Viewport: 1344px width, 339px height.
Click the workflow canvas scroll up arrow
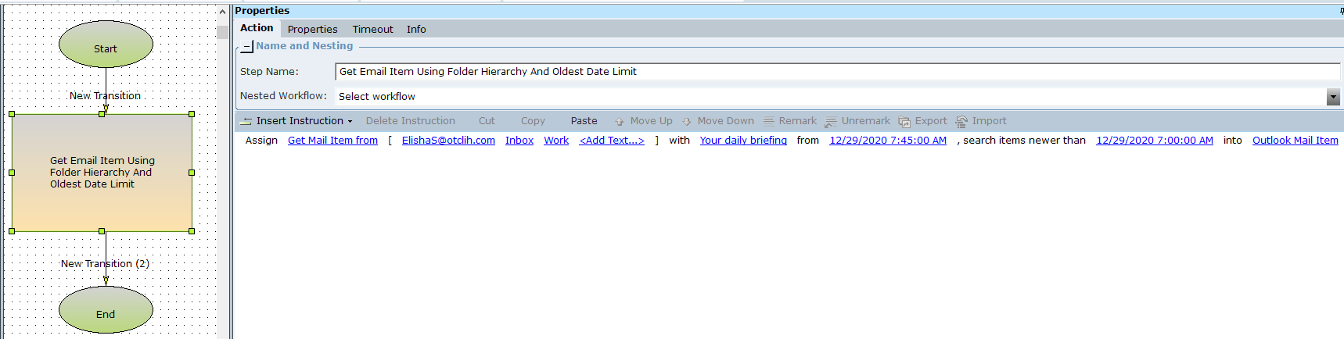click(x=222, y=12)
